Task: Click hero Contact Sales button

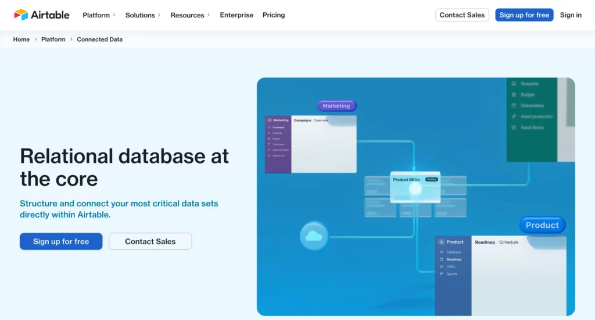Action: coord(150,241)
